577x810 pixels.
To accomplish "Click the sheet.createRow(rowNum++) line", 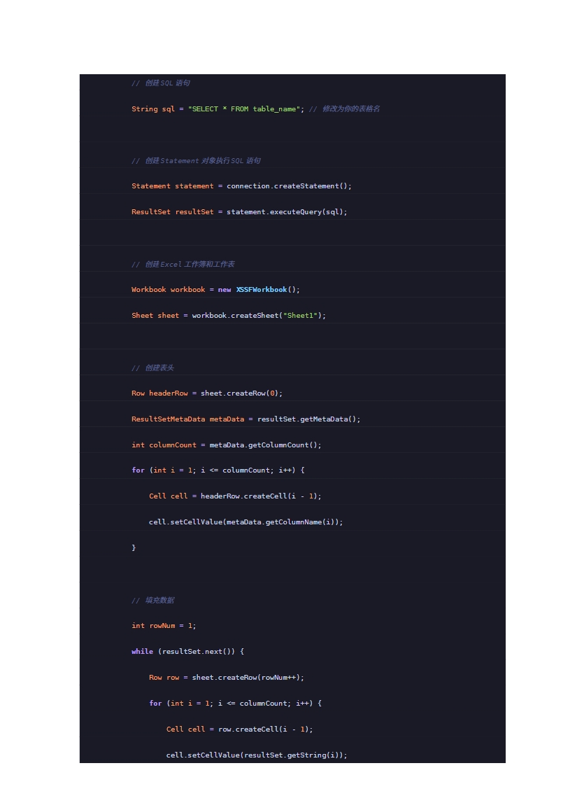I will point(227,678).
